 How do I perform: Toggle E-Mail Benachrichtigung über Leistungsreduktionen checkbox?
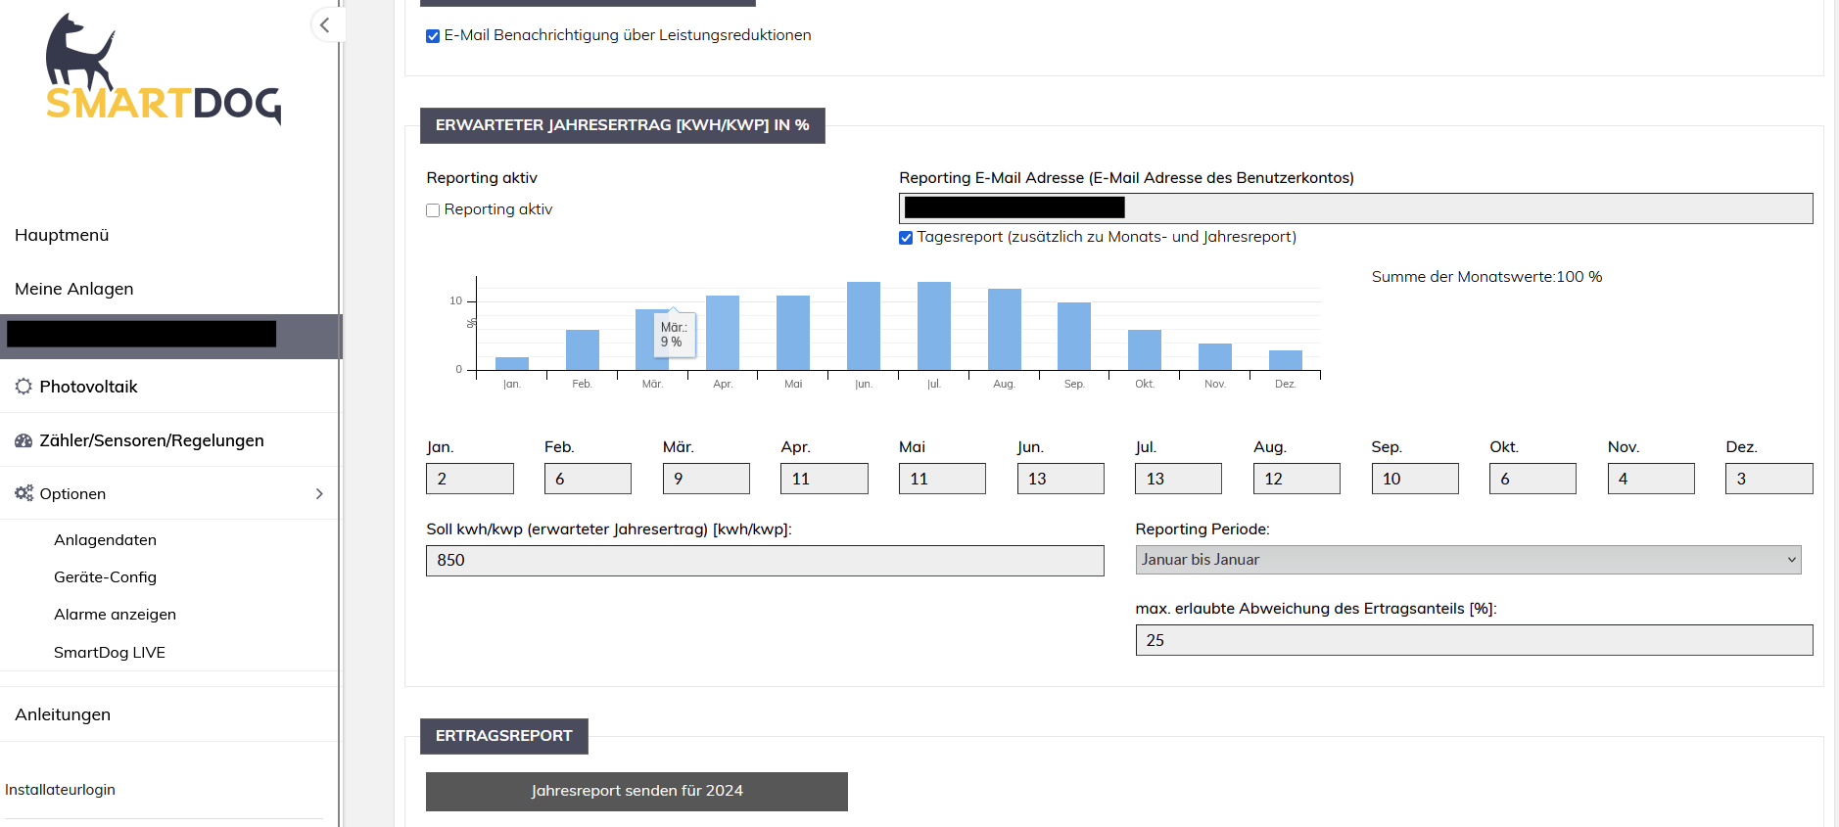coord(433,36)
